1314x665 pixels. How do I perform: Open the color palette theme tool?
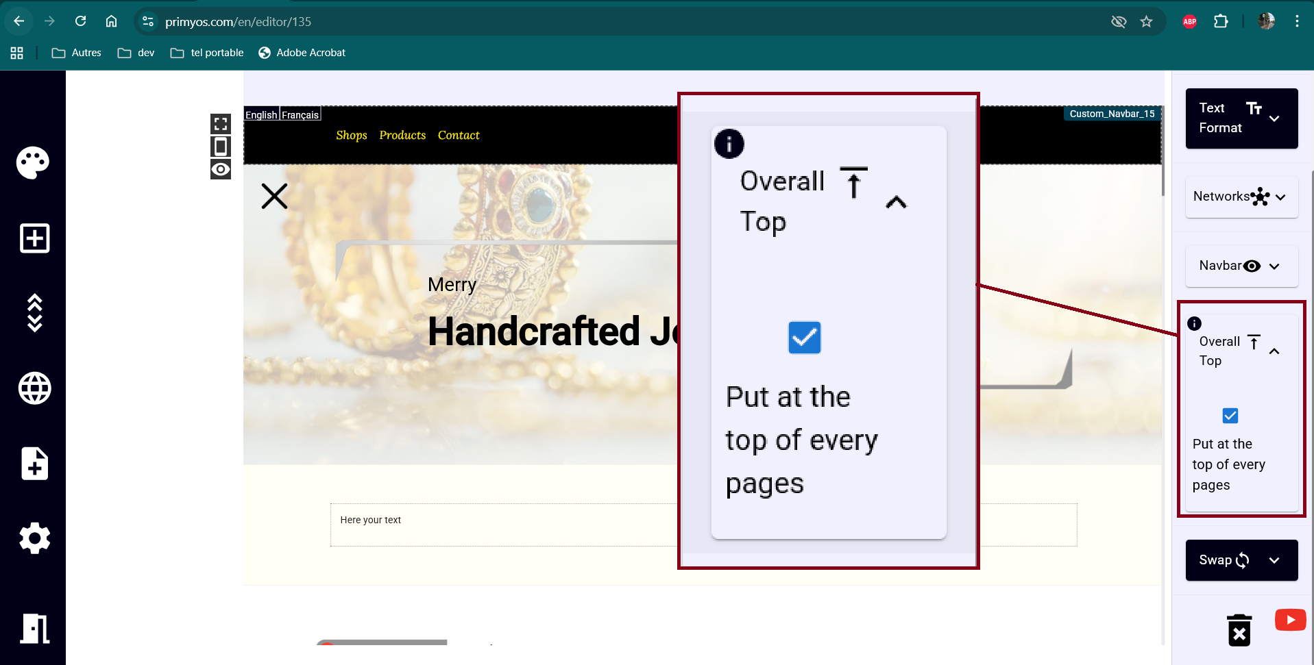tap(33, 163)
